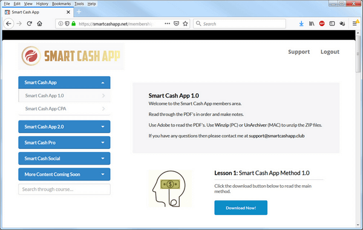The height and width of the screenshot is (230, 363).
Task: Open the Tools menu
Action: coord(79,4)
